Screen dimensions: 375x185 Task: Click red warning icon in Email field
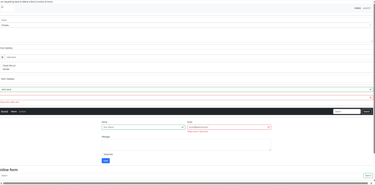coord(269,127)
